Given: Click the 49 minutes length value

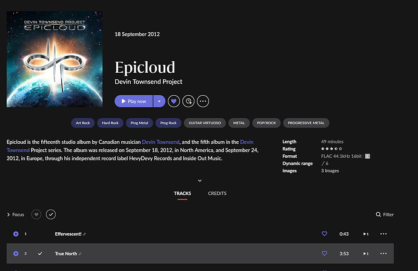Looking at the screenshot, I should pos(332,142).
